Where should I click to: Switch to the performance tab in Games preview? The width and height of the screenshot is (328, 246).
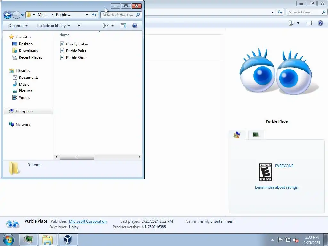coord(256,135)
